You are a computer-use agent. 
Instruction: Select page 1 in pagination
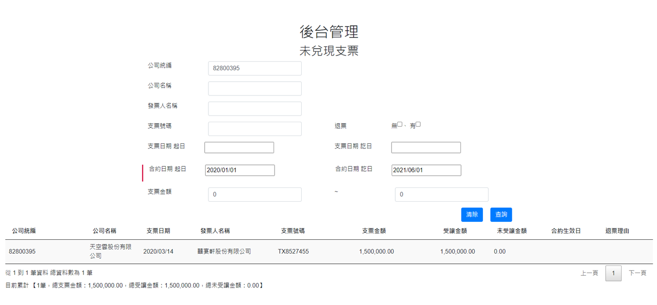[x=613, y=273]
